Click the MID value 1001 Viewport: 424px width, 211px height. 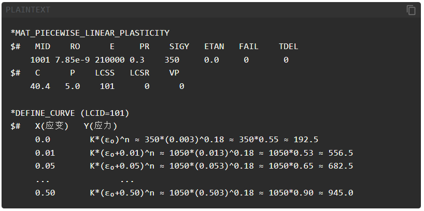(x=40, y=60)
